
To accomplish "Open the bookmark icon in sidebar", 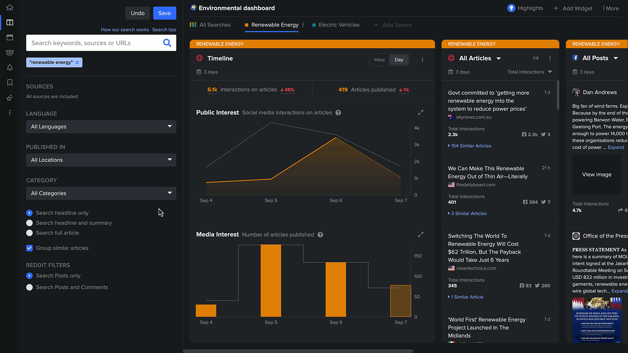I will coord(10,82).
